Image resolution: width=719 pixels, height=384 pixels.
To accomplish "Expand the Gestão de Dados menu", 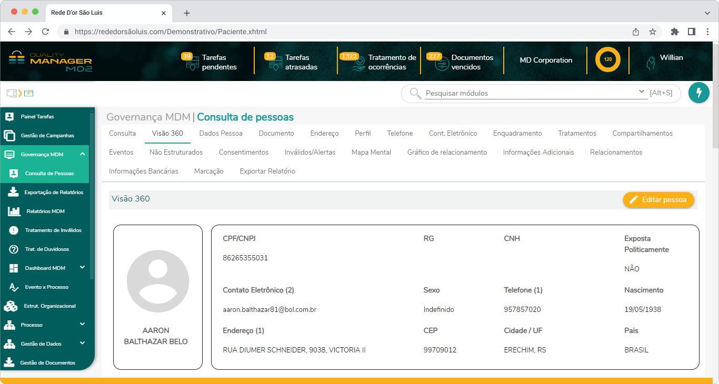I will pyautogui.click(x=82, y=343).
